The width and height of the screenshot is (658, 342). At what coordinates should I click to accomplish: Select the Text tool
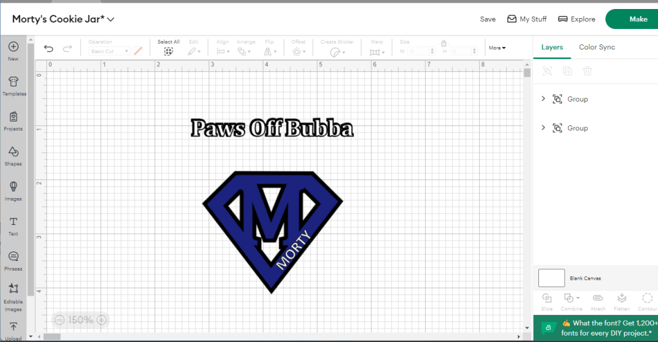coord(13,225)
